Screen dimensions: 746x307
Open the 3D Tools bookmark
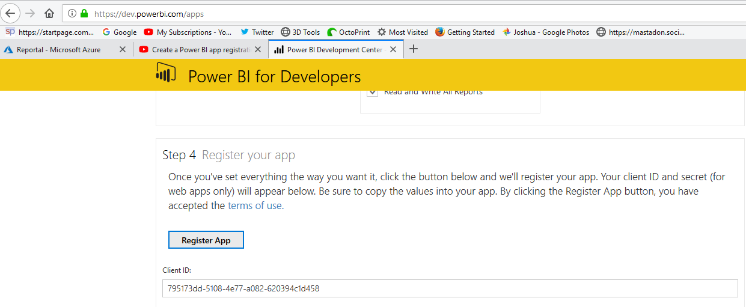300,32
